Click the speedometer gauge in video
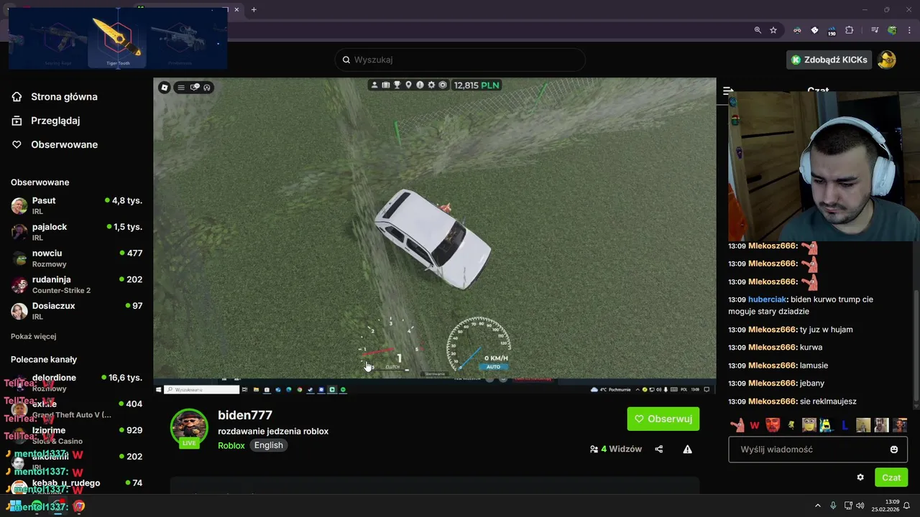 479,345
